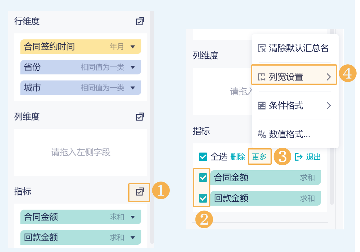The width and height of the screenshot is (360, 252).
Task: Click batch-select icon beside 列维度 header
Action: click(x=140, y=117)
